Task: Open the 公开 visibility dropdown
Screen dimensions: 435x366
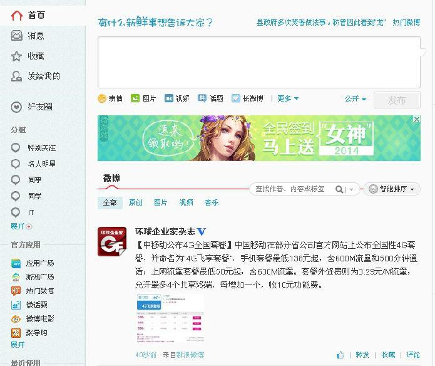Action: pos(355,99)
